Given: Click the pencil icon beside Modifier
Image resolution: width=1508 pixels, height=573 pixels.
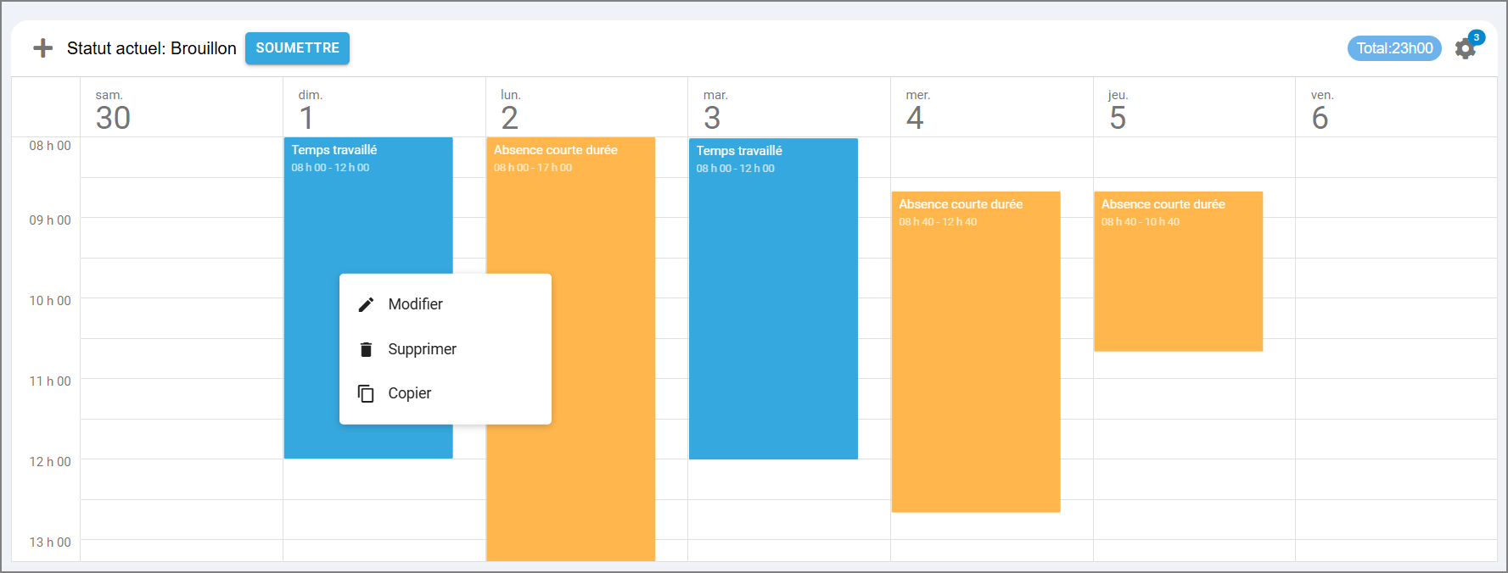Looking at the screenshot, I should (366, 304).
